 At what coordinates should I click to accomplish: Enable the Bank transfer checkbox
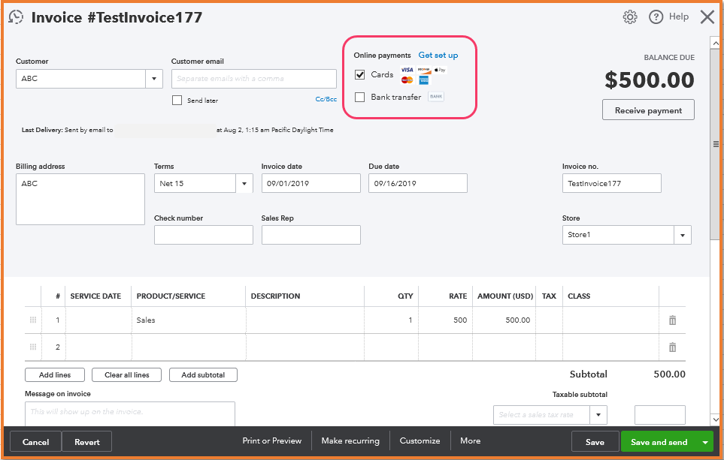pyautogui.click(x=359, y=97)
